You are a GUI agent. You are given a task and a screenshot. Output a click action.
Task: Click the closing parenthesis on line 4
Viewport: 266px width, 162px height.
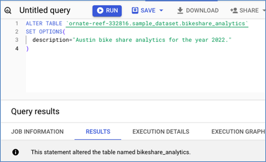[x=27, y=48]
